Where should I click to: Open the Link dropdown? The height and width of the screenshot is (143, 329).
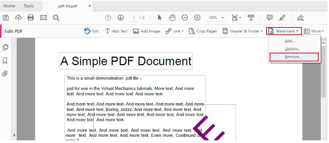pos(174,31)
